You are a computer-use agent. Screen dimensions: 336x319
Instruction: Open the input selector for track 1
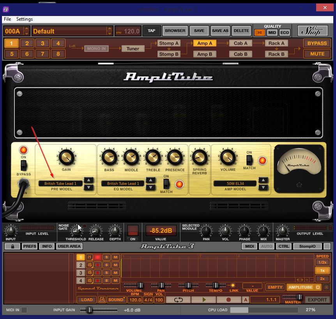[x=89, y=257]
